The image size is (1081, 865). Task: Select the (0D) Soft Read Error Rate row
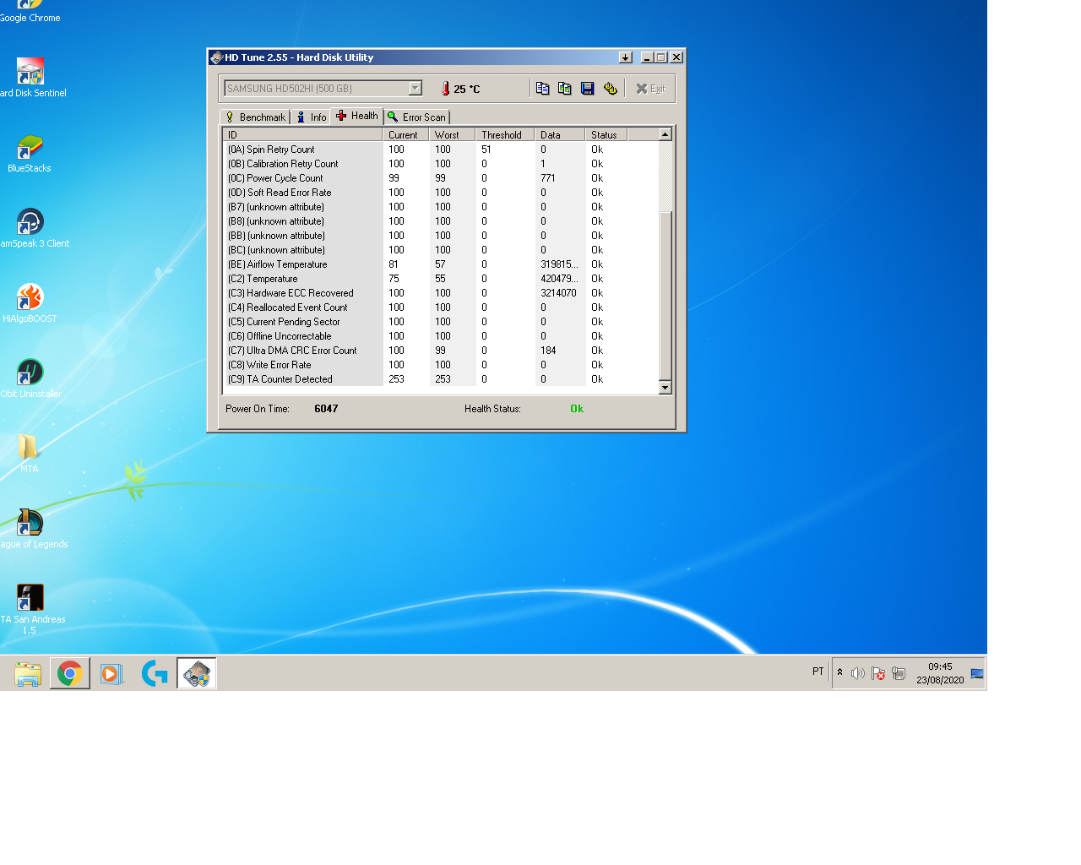point(440,193)
